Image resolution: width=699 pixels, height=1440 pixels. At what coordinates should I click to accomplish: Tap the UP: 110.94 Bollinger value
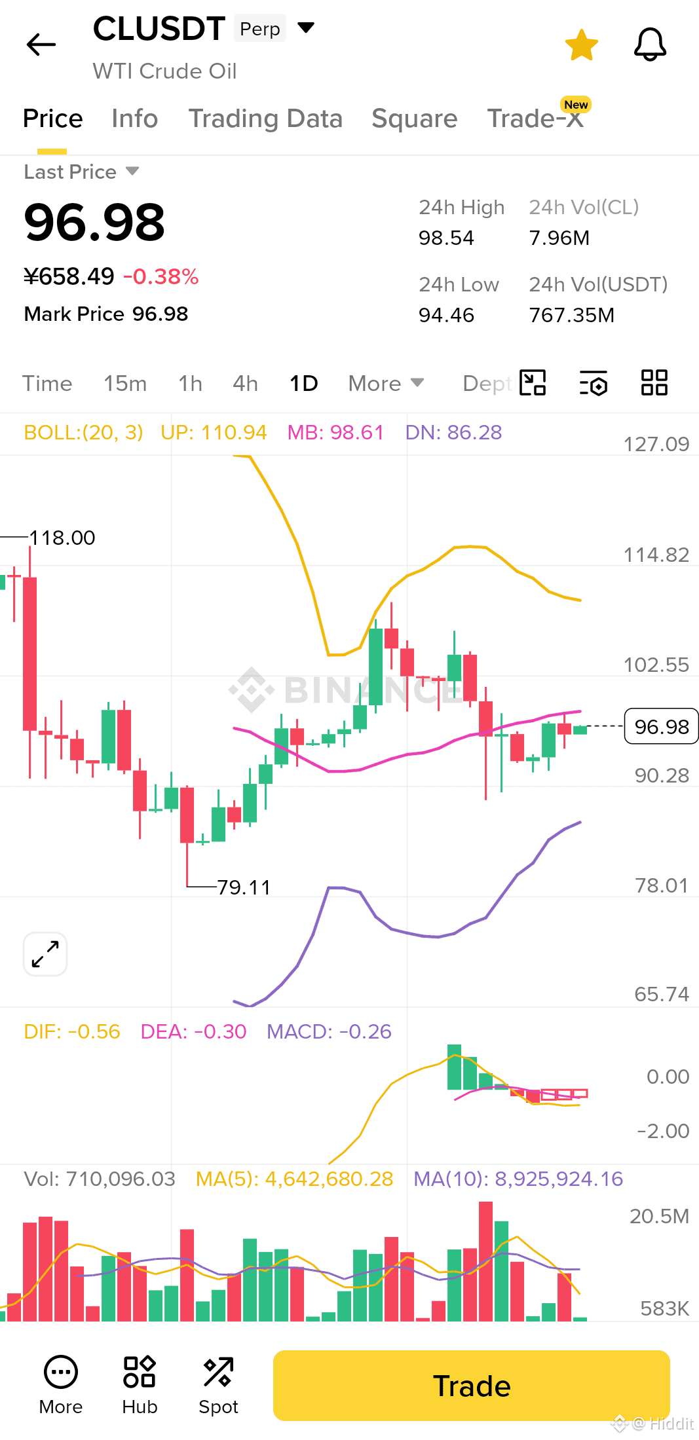point(214,433)
